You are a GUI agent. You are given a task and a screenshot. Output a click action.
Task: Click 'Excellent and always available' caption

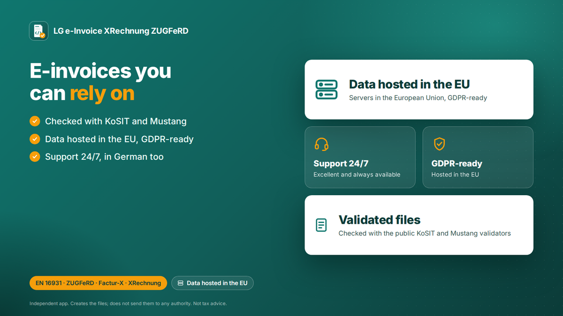357,175
